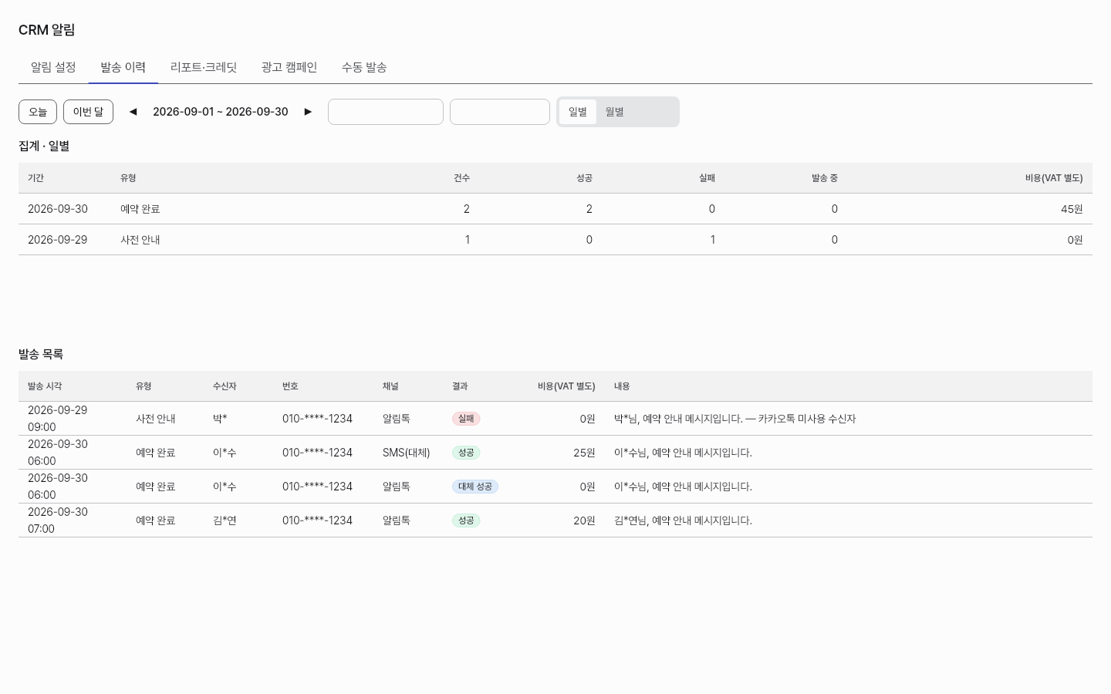This screenshot has width=1111, height=694.
Task: Click the 내용 column header
Action: coord(622,386)
